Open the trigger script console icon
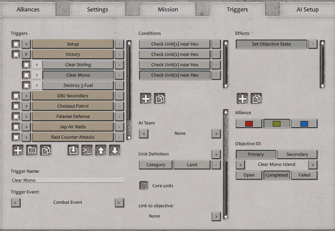This screenshot has height=231, width=335. (x=87, y=150)
